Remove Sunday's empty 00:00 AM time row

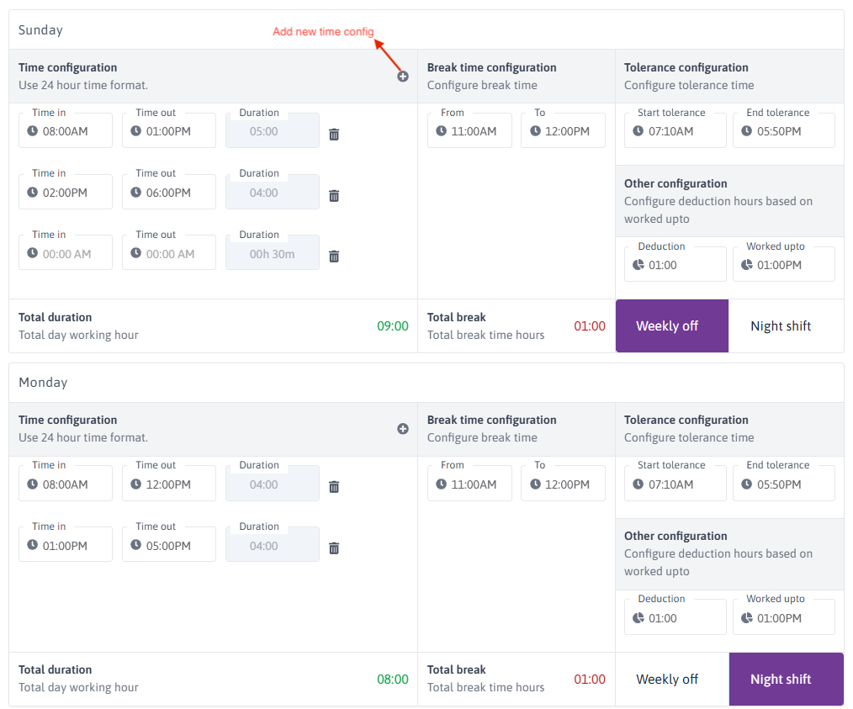pos(334,257)
